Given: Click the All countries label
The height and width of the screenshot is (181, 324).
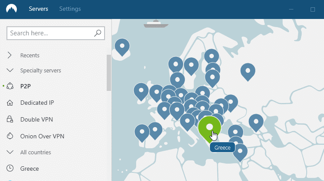Looking at the screenshot, I should [x=35, y=153].
